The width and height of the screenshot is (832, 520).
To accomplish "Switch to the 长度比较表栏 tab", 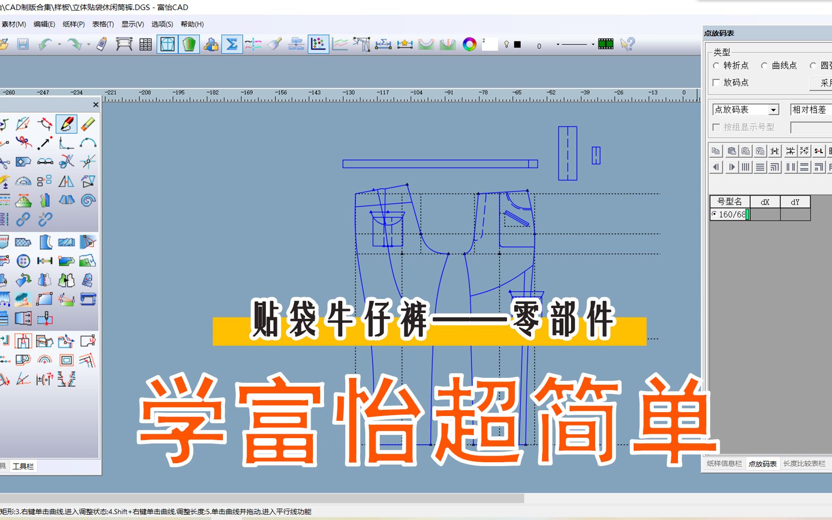I will click(804, 464).
